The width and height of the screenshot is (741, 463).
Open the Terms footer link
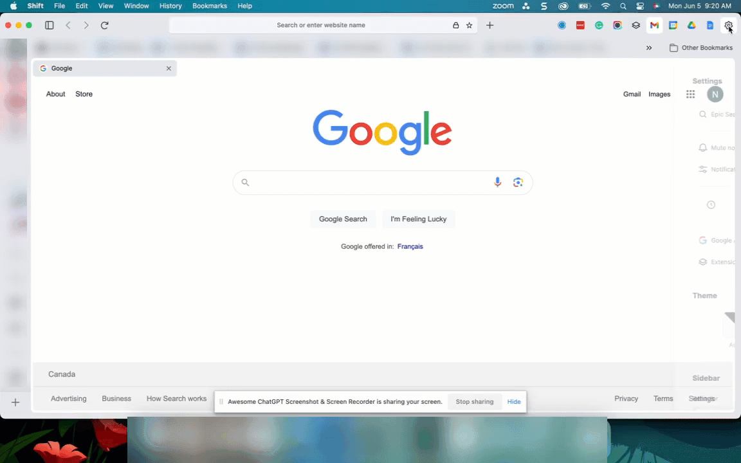(x=663, y=399)
